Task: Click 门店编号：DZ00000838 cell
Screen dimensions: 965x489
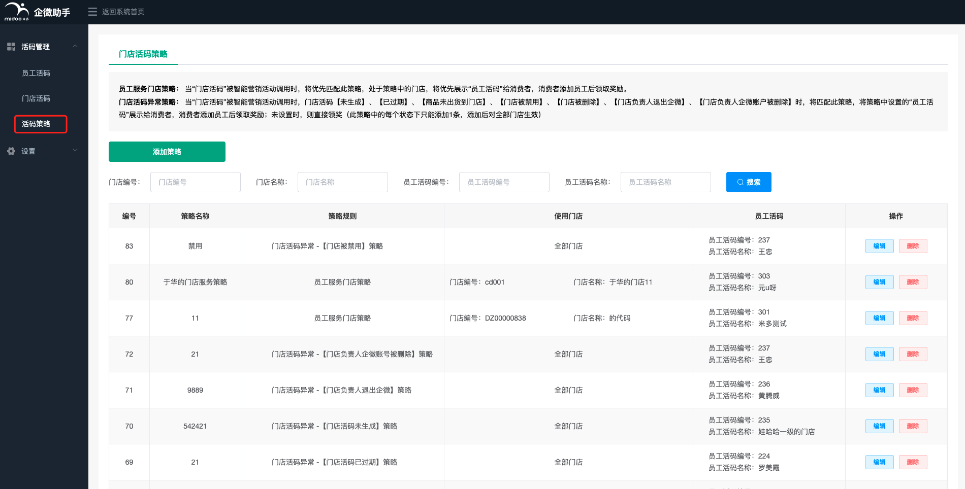Action: pos(488,318)
